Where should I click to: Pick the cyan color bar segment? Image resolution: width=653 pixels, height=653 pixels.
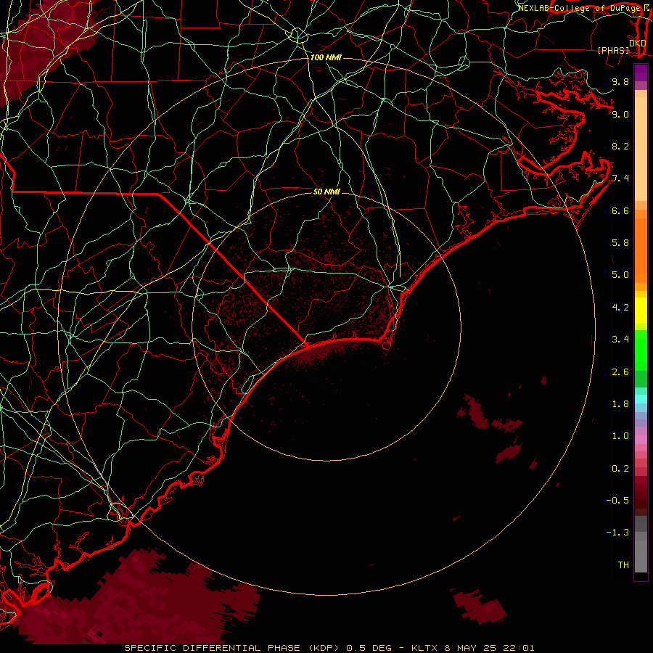[641, 399]
